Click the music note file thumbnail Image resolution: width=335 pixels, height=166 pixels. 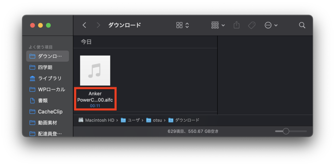click(x=95, y=70)
